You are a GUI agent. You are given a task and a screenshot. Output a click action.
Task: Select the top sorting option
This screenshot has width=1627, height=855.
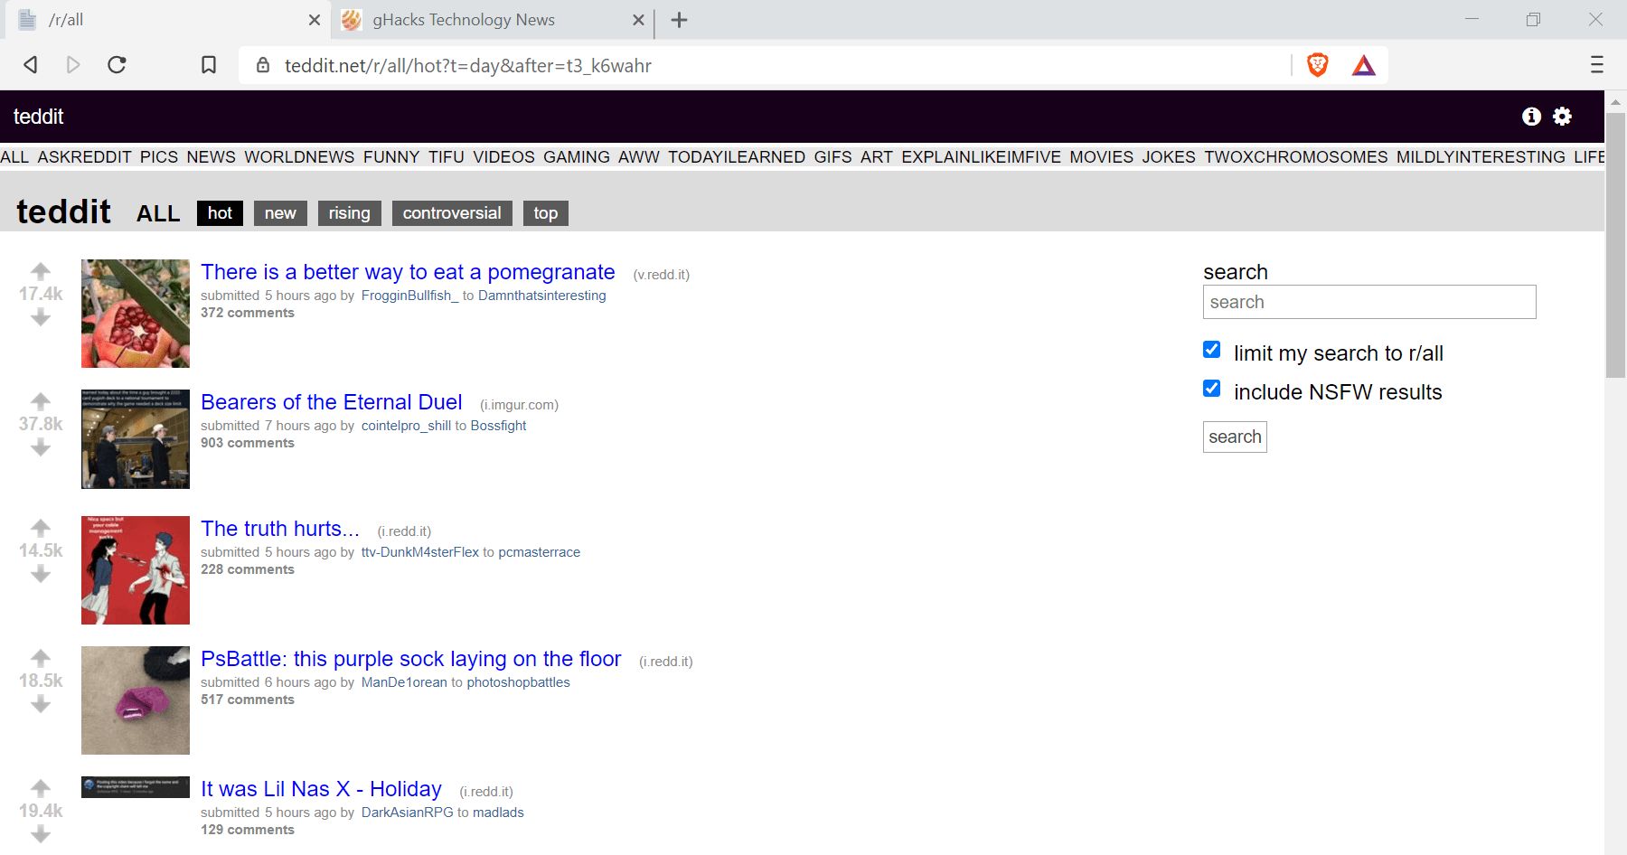click(545, 213)
